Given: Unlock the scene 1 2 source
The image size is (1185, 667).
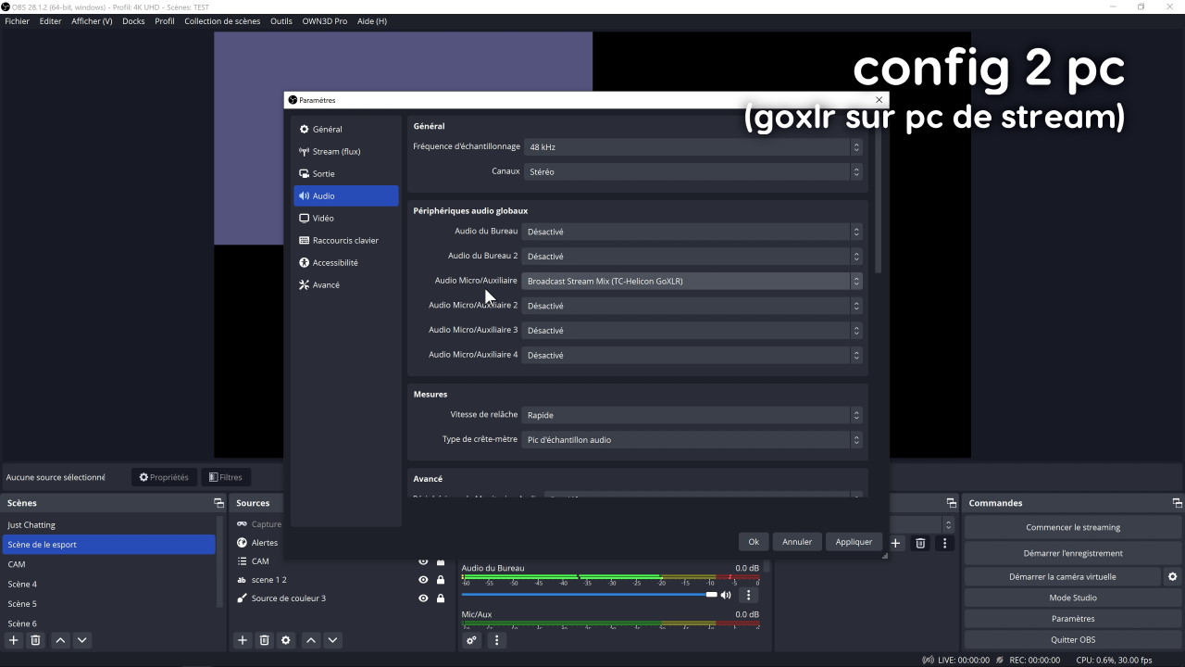Looking at the screenshot, I should pyautogui.click(x=441, y=579).
